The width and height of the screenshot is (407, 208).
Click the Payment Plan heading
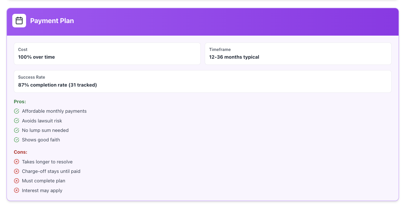(x=52, y=21)
